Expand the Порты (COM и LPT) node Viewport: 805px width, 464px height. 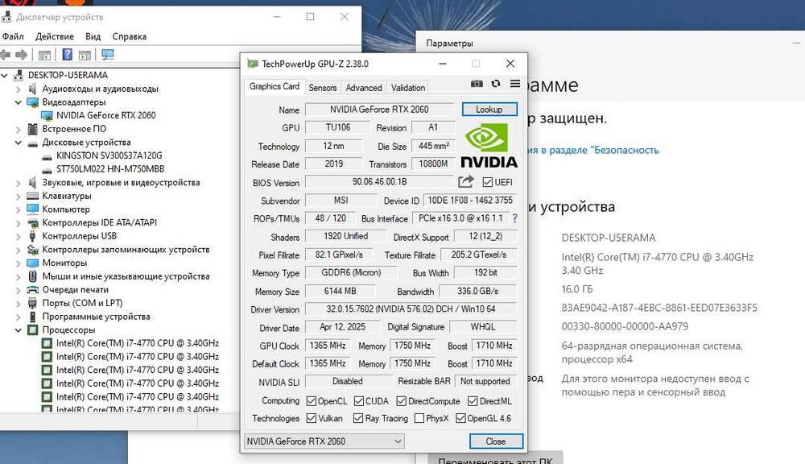coord(19,303)
